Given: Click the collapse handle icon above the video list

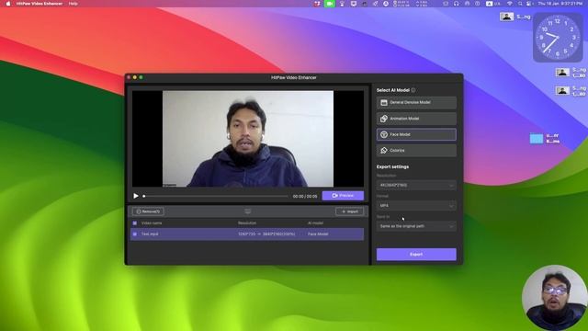Looking at the screenshot, I should point(247,211).
